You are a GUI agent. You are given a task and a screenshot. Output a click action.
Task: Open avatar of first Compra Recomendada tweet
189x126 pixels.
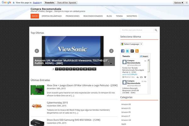click(124, 62)
